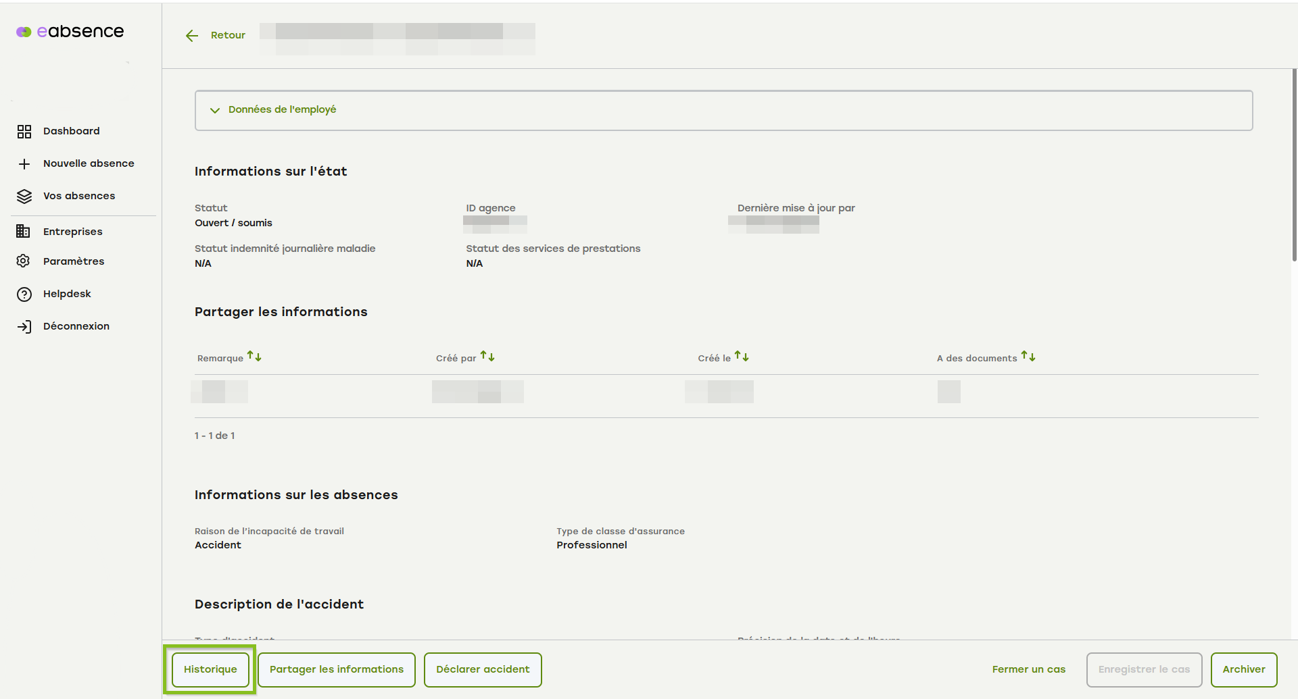The image size is (1298, 699).
Task: Open the Historique button
Action: pos(210,669)
